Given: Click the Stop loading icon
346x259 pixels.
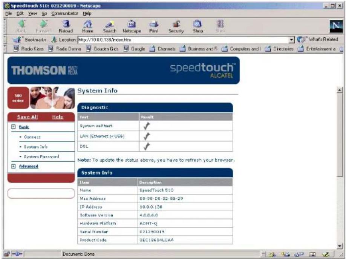Looking at the screenshot, I should (x=220, y=24).
